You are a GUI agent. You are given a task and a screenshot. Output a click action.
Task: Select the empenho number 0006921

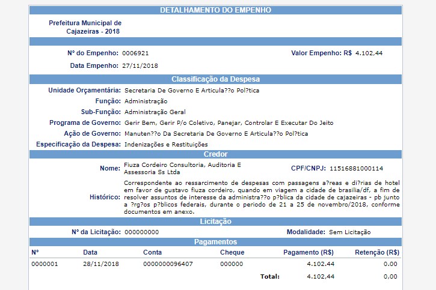135,53
